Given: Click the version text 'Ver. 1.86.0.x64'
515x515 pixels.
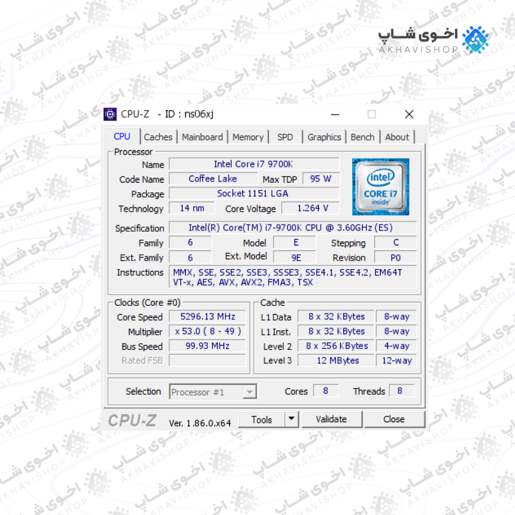Looking at the screenshot, I should click(x=200, y=423).
